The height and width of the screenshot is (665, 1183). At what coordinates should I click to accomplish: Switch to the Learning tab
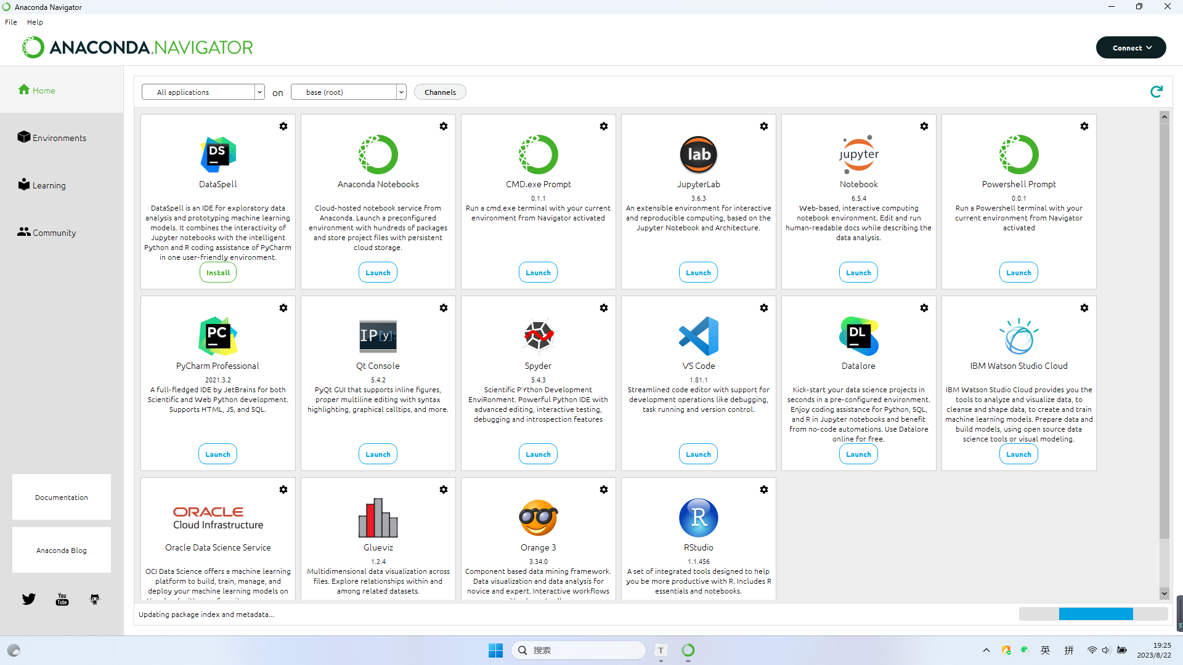(x=62, y=185)
